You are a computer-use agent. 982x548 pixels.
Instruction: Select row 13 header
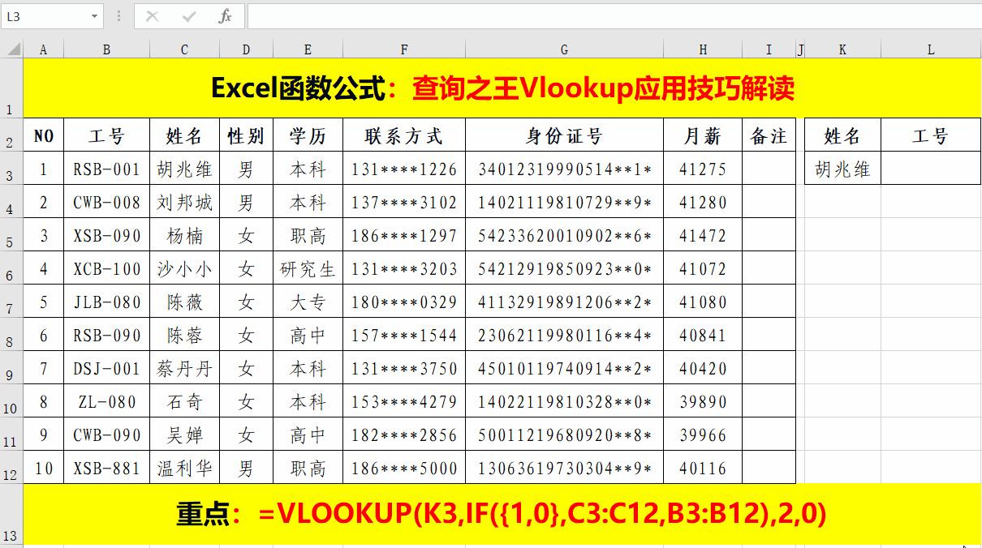[11, 514]
